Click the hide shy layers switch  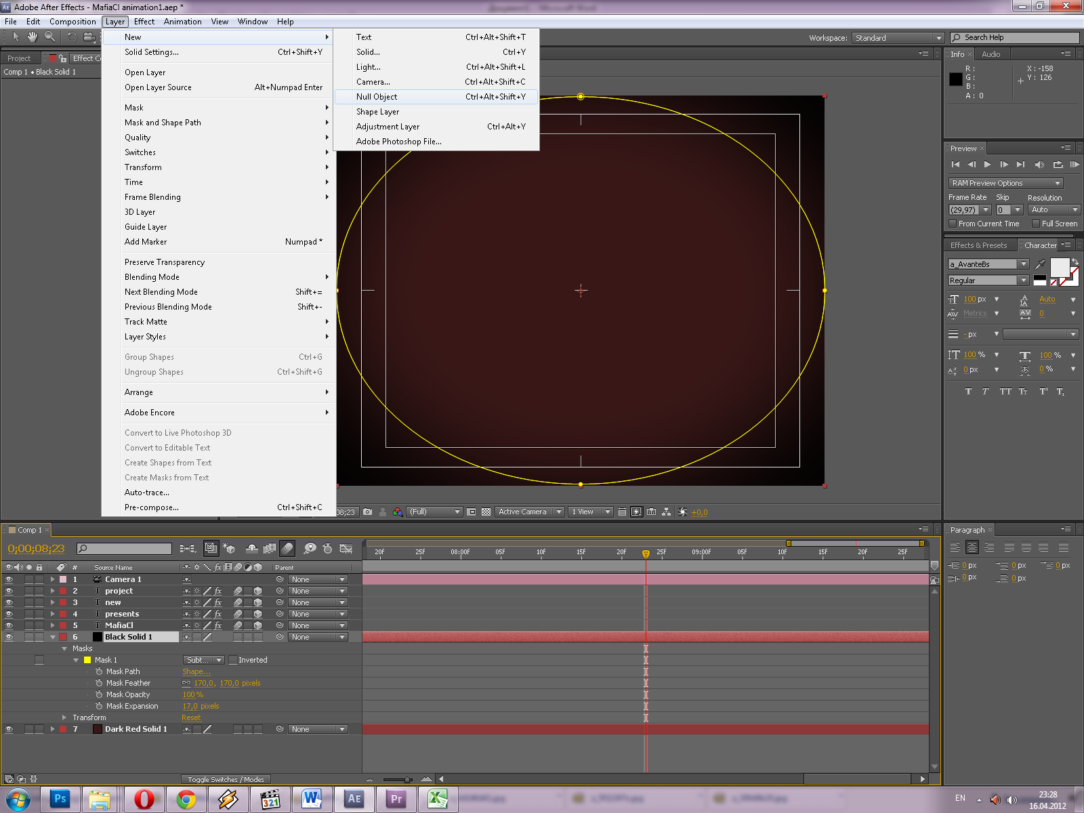coord(252,548)
